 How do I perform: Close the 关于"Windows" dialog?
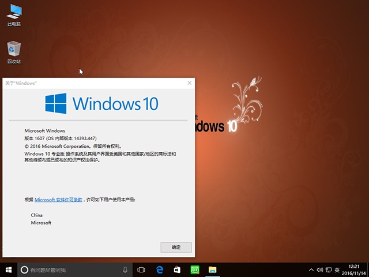(x=189, y=83)
